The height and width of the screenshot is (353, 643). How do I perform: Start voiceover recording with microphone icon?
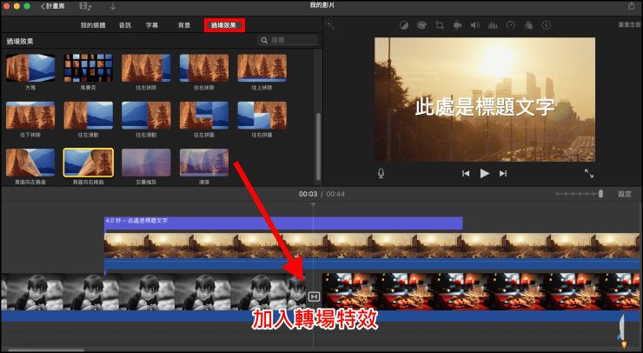coord(381,173)
